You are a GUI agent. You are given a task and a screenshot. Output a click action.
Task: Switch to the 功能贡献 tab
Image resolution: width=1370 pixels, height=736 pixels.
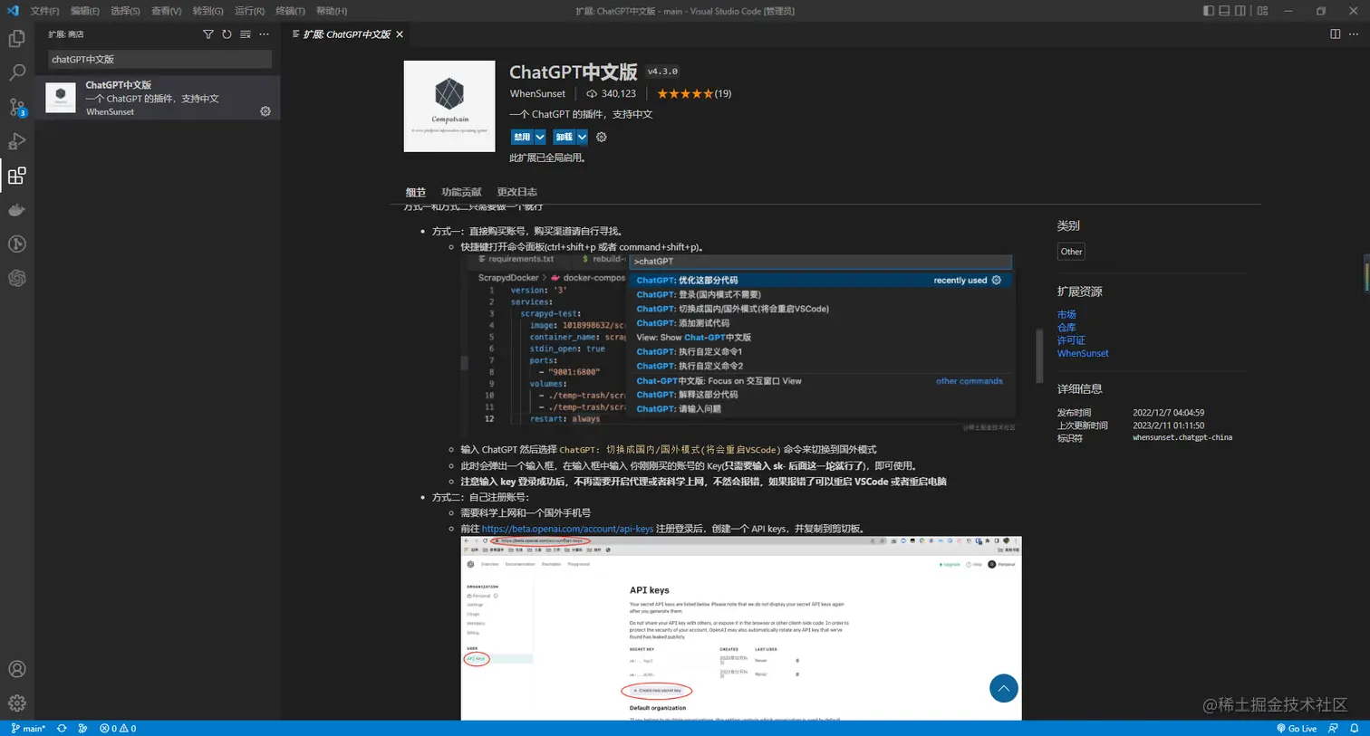coord(461,192)
